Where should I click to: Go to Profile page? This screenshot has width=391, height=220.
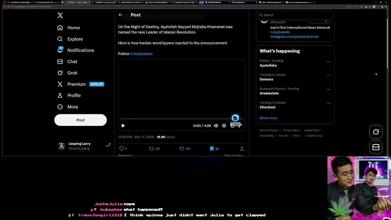pos(69,96)
